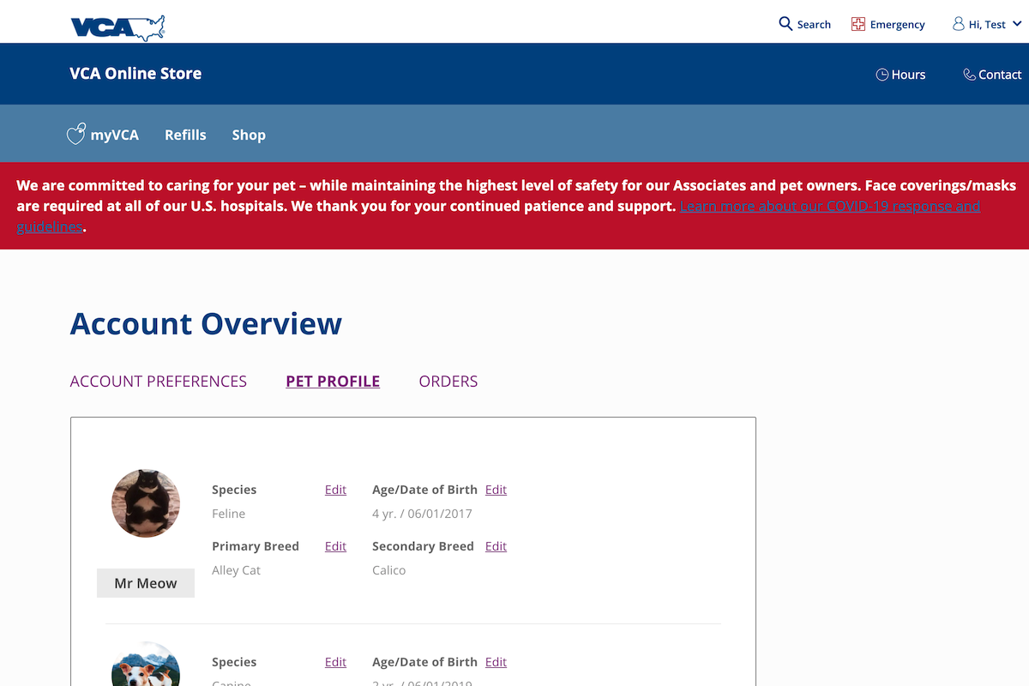Open search via magnifying glass icon
The width and height of the screenshot is (1029, 686).
coord(785,24)
